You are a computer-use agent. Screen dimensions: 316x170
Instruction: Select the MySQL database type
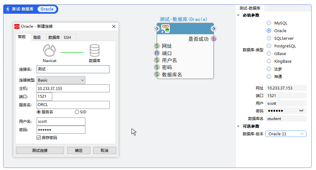269,23
